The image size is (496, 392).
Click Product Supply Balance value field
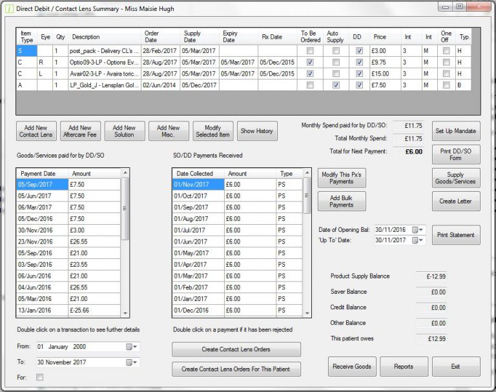click(x=431, y=276)
